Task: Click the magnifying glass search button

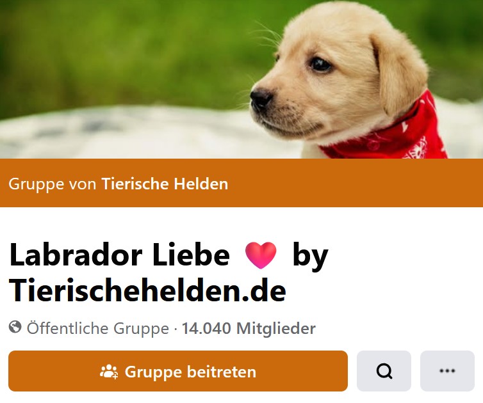Action: pyautogui.click(x=384, y=371)
